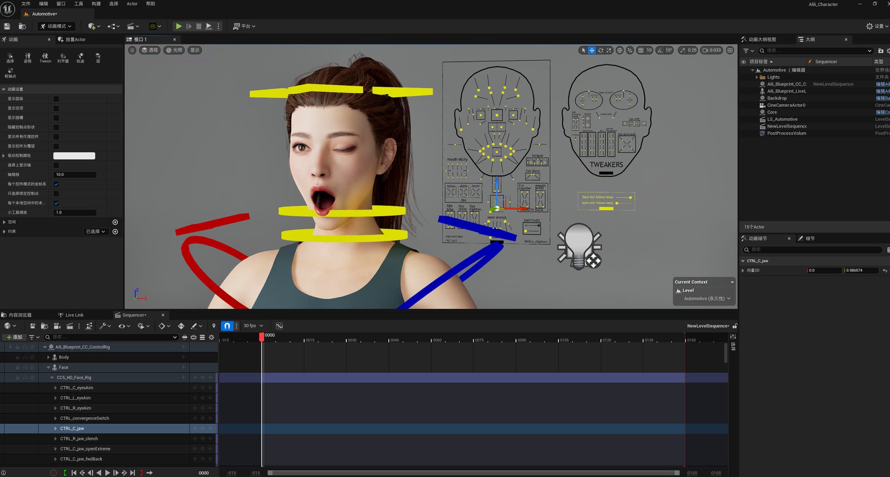Click the 驱动控制颜色 white color swatch
Image resolution: width=890 pixels, height=477 pixels.
74,156
